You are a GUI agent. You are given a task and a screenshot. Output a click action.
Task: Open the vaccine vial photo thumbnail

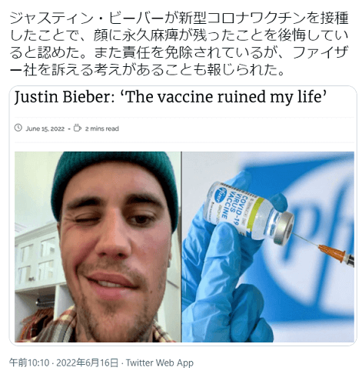[x=268, y=247]
